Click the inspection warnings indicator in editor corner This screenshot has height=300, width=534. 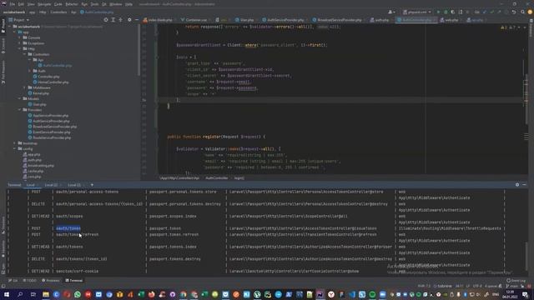508,27
